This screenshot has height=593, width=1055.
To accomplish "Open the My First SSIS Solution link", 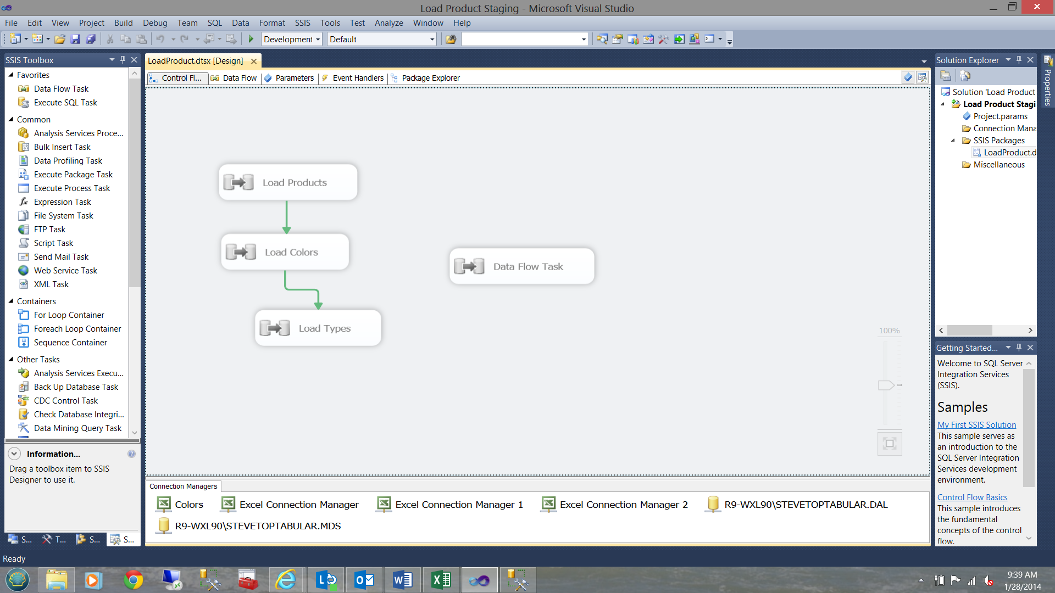I will (976, 425).
